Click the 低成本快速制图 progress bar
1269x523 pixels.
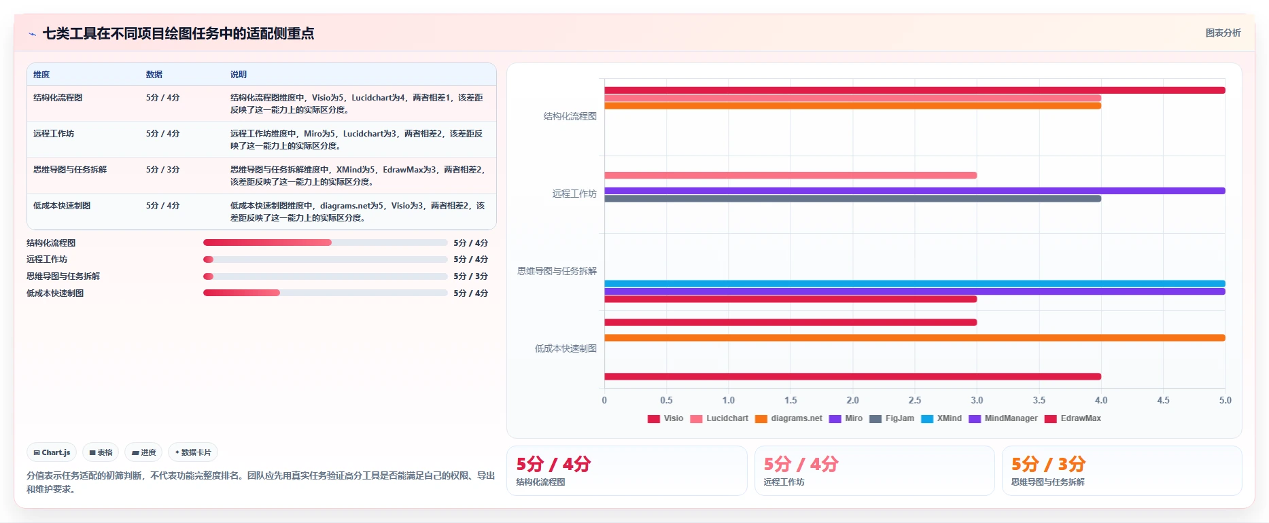pyautogui.click(x=325, y=293)
